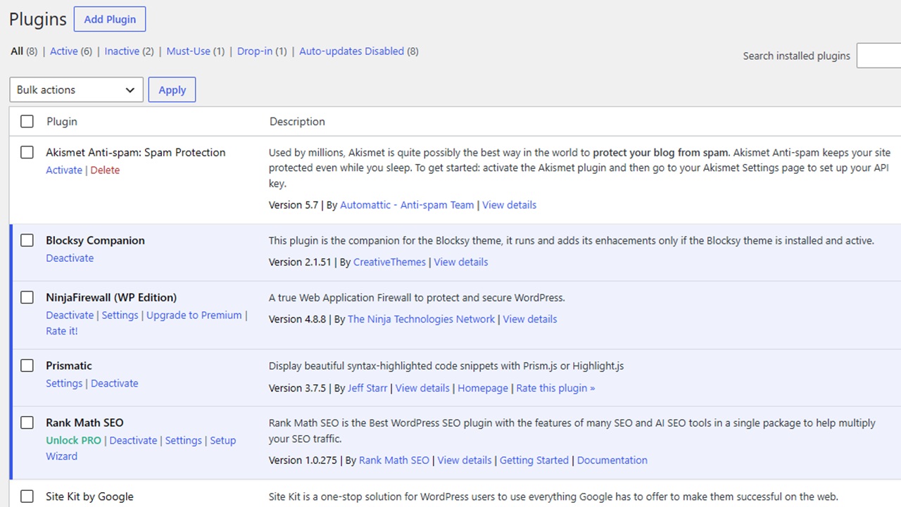Image resolution: width=901 pixels, height=507 pixels.
Task: Apply the selected bulk action
Action: (x=172, y=89)
